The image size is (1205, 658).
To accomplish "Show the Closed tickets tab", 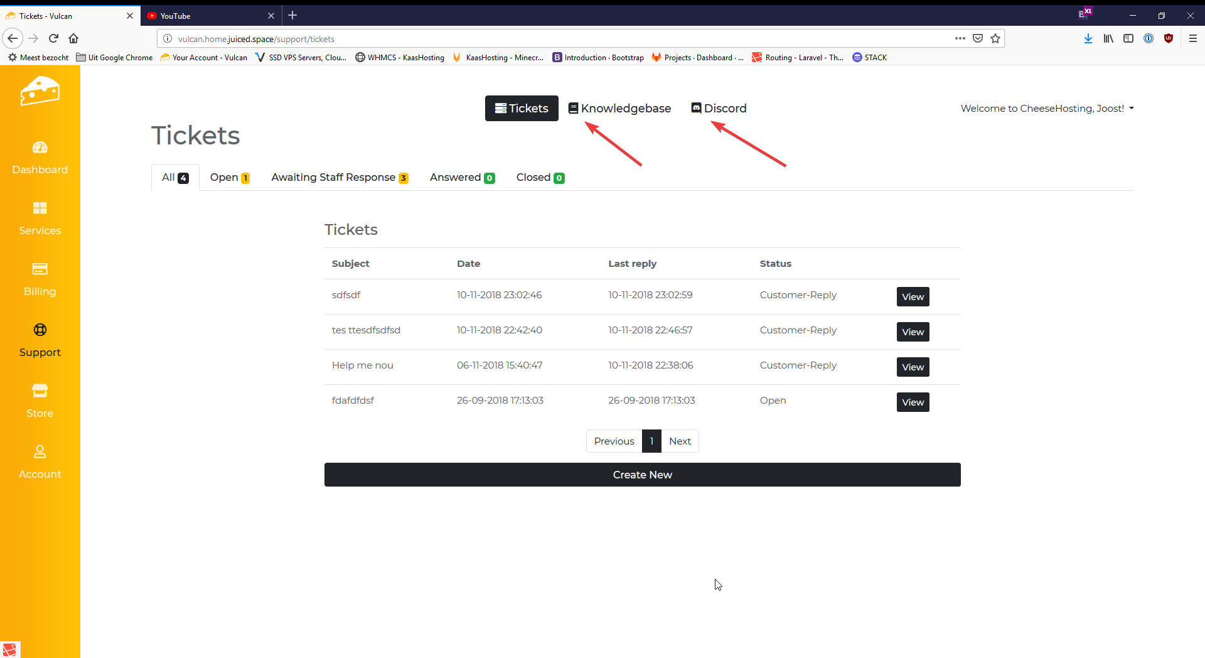I will point(540,178).
